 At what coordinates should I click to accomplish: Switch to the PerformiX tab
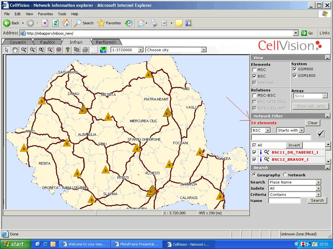[106, 42]
